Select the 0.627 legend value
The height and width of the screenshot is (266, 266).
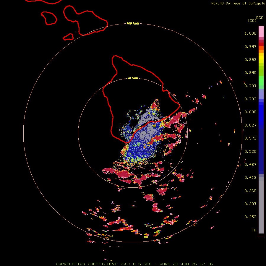250,125
